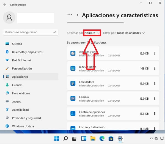Viewport: 165px width, 144px height.
Task: Click the Calculadora app name
Action: [x=87, y=82]
